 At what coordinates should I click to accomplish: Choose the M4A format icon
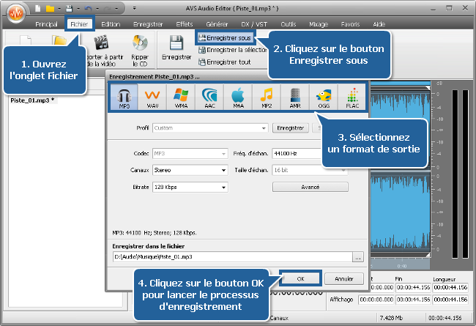coord(238,97)
